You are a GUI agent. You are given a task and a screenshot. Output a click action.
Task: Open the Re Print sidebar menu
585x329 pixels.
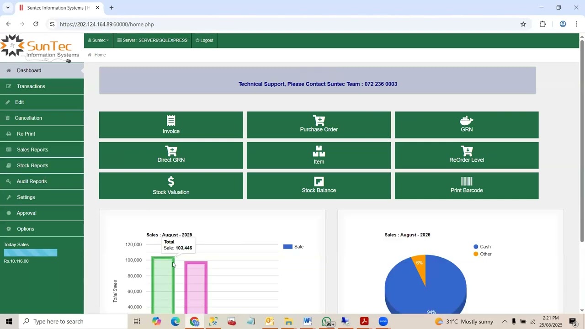click(42, 134)
